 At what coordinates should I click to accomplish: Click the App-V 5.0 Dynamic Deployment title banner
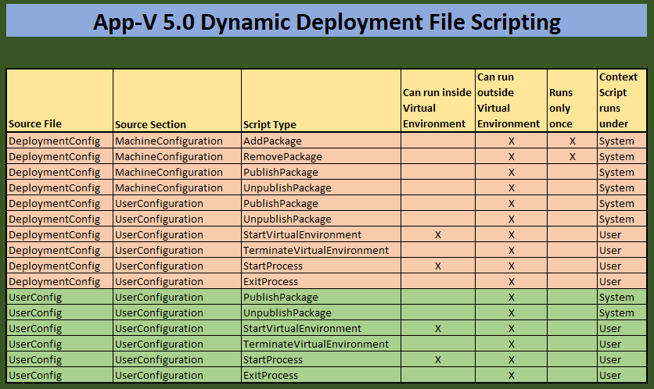[326, 22]
